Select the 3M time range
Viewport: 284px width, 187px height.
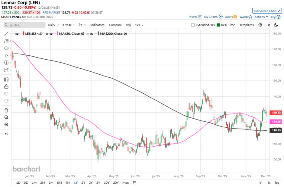(x=51, y=183)
